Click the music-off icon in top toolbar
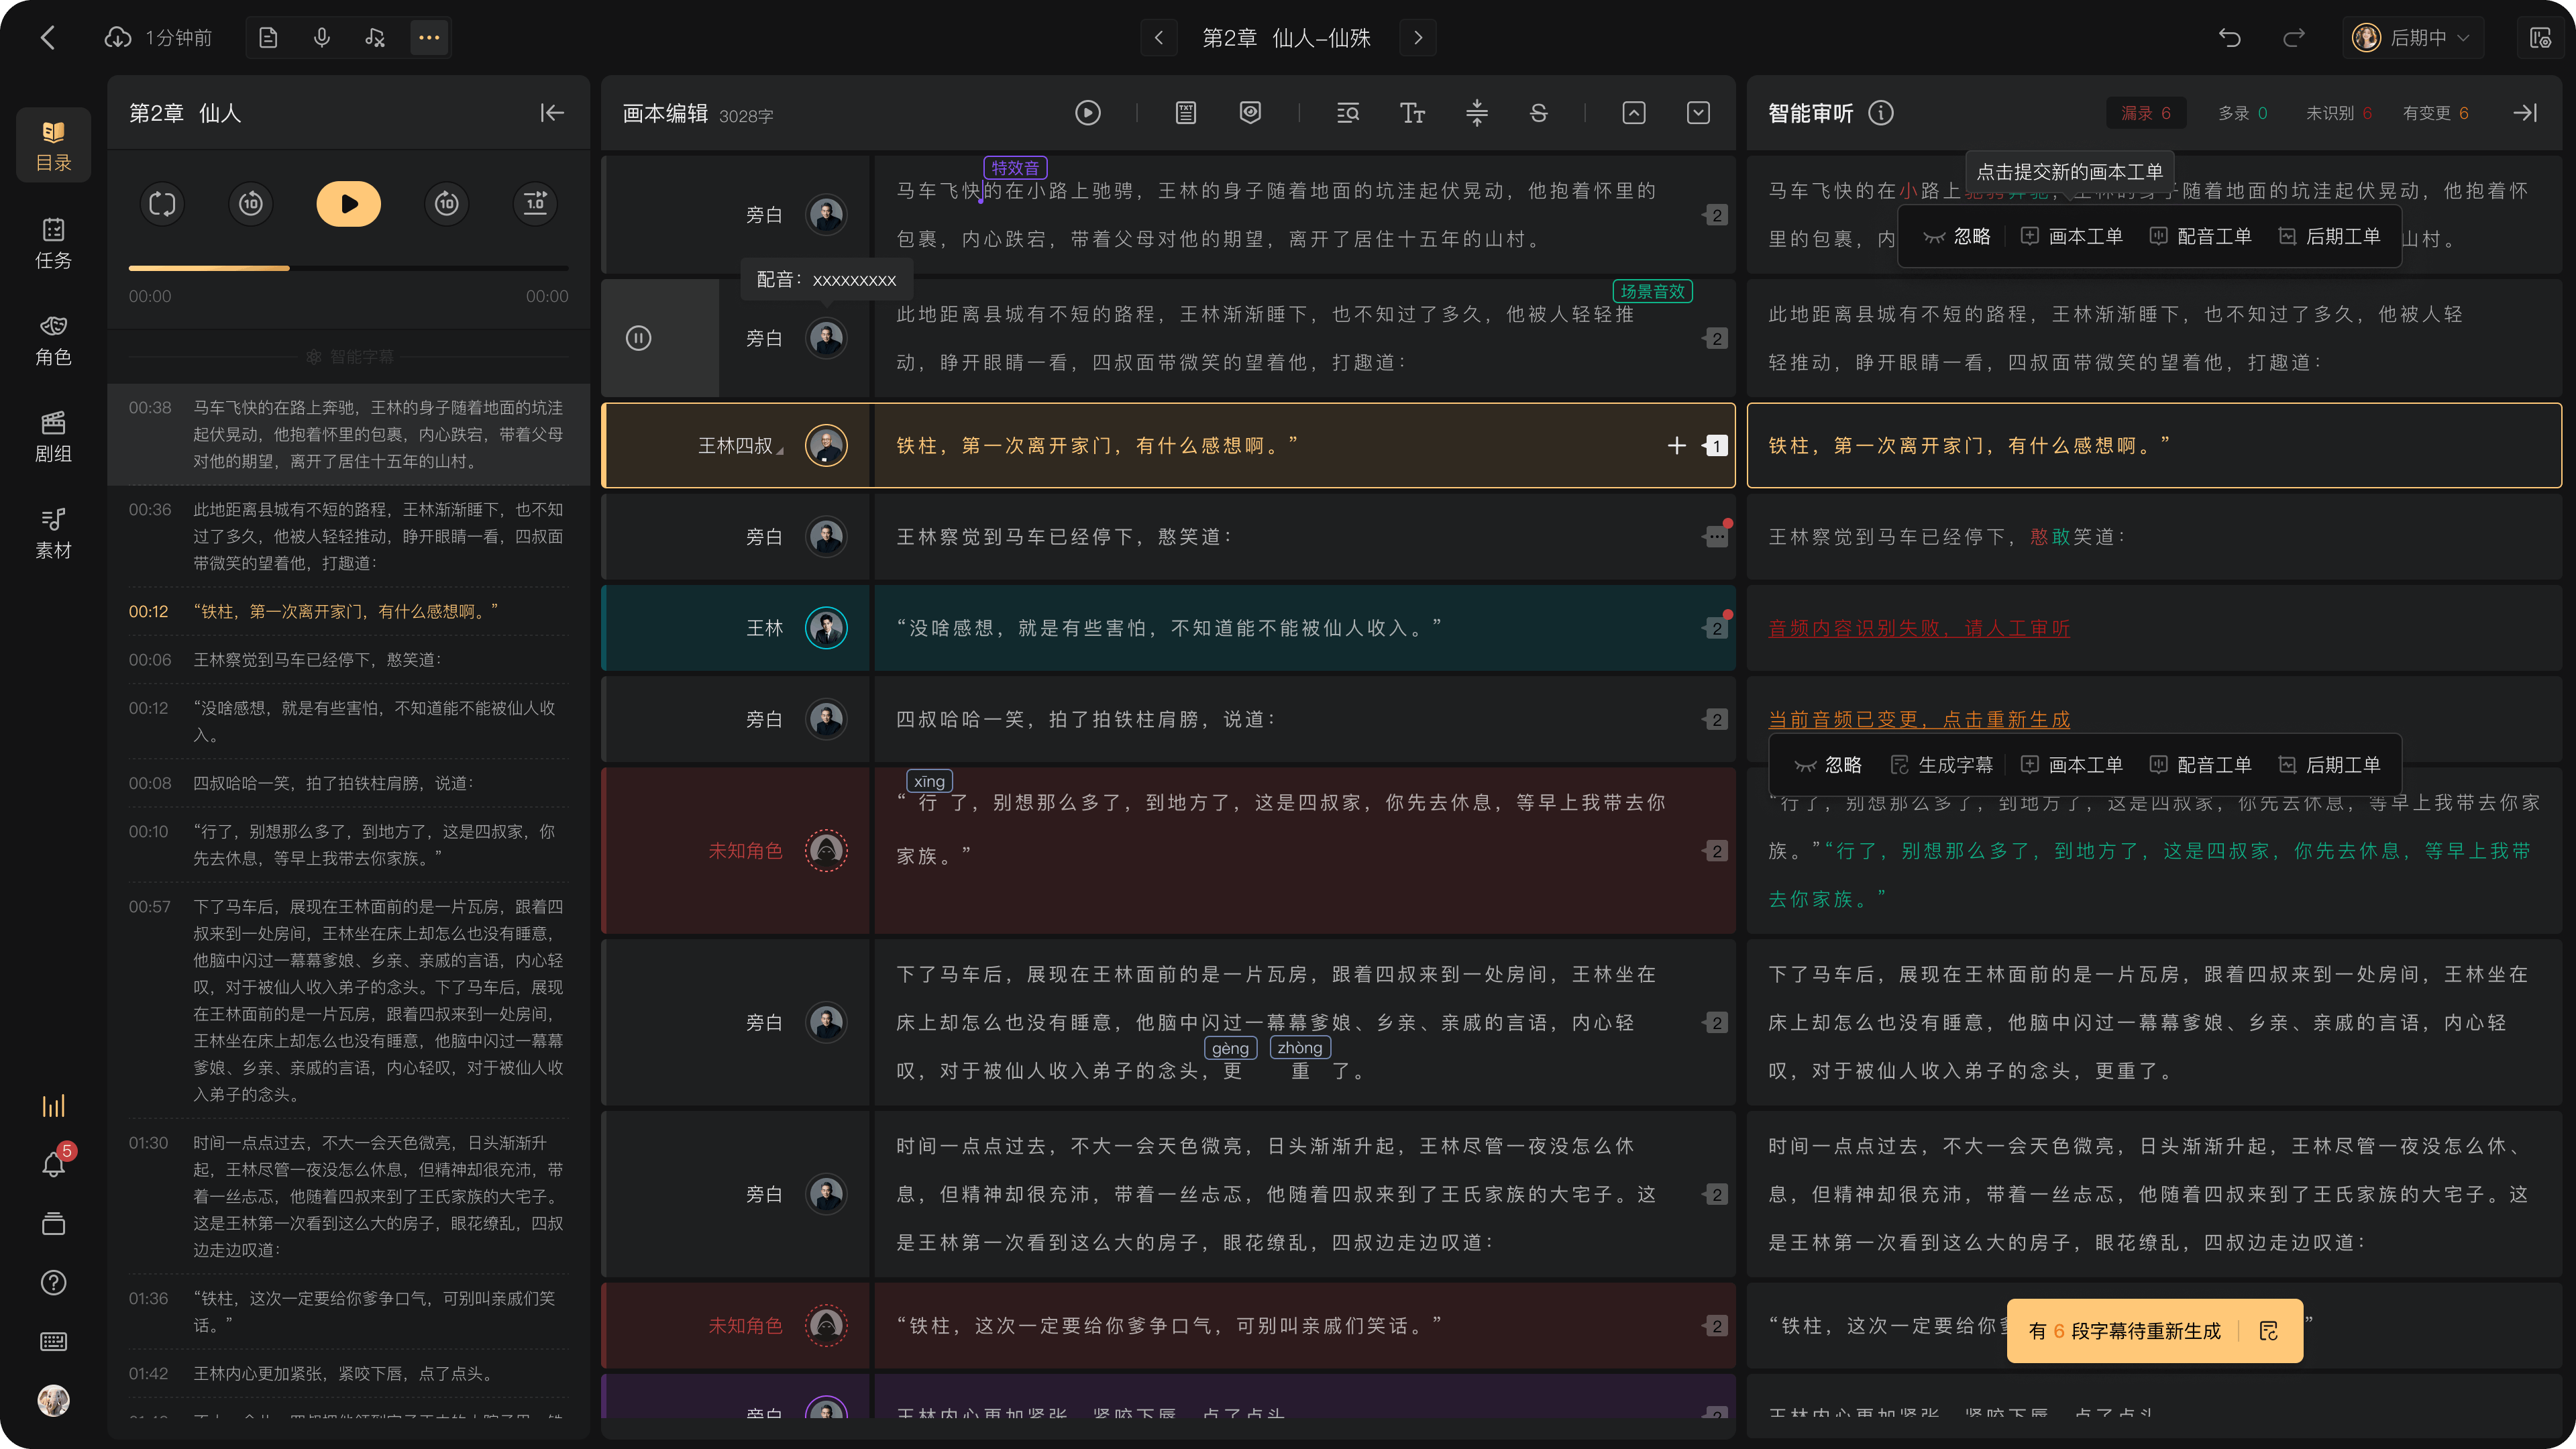 375,38
